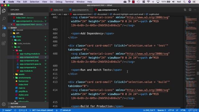Expand the node_modules folder
Image resolution: width=199 pixels, height=112 pixels.
pos(12,44)
